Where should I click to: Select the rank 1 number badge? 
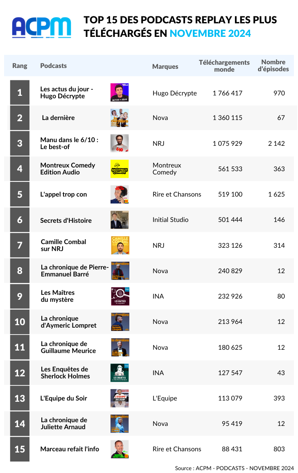(20, 93)
